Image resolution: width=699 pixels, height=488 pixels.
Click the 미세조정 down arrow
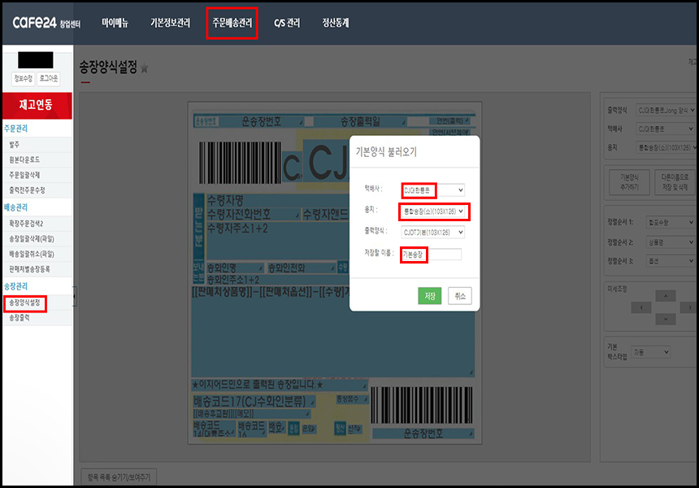point(666,319)
